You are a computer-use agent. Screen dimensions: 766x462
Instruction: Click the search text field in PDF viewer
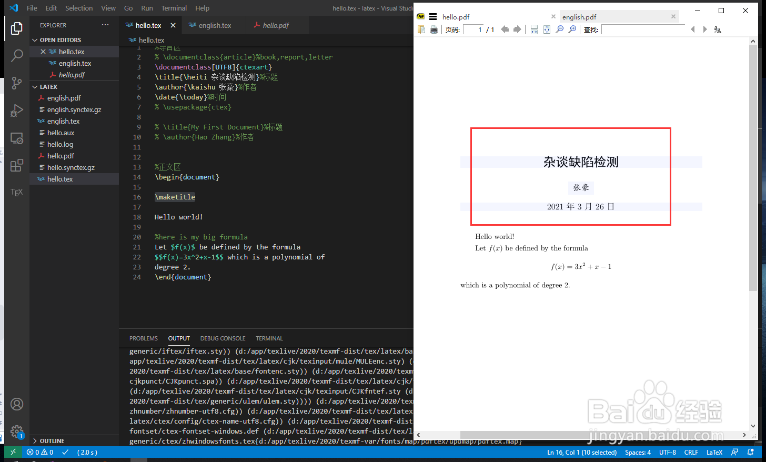(x=643, y=29)
